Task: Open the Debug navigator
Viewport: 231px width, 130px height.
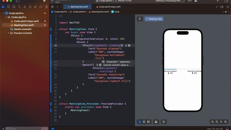Action: [35, 7]
